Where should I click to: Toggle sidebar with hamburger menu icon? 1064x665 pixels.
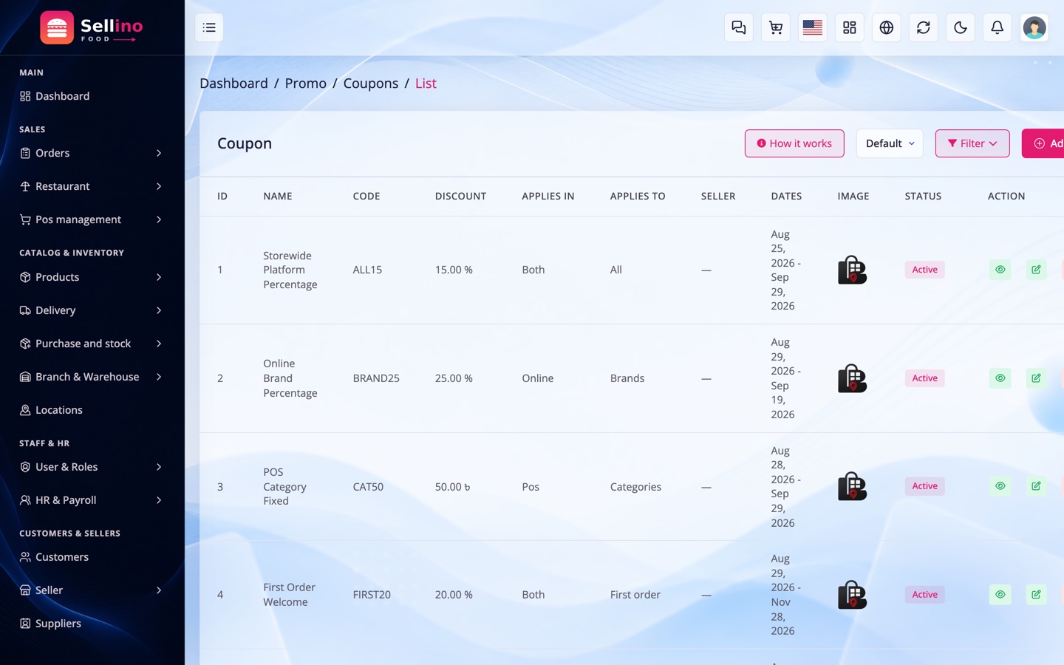point(209,27)
